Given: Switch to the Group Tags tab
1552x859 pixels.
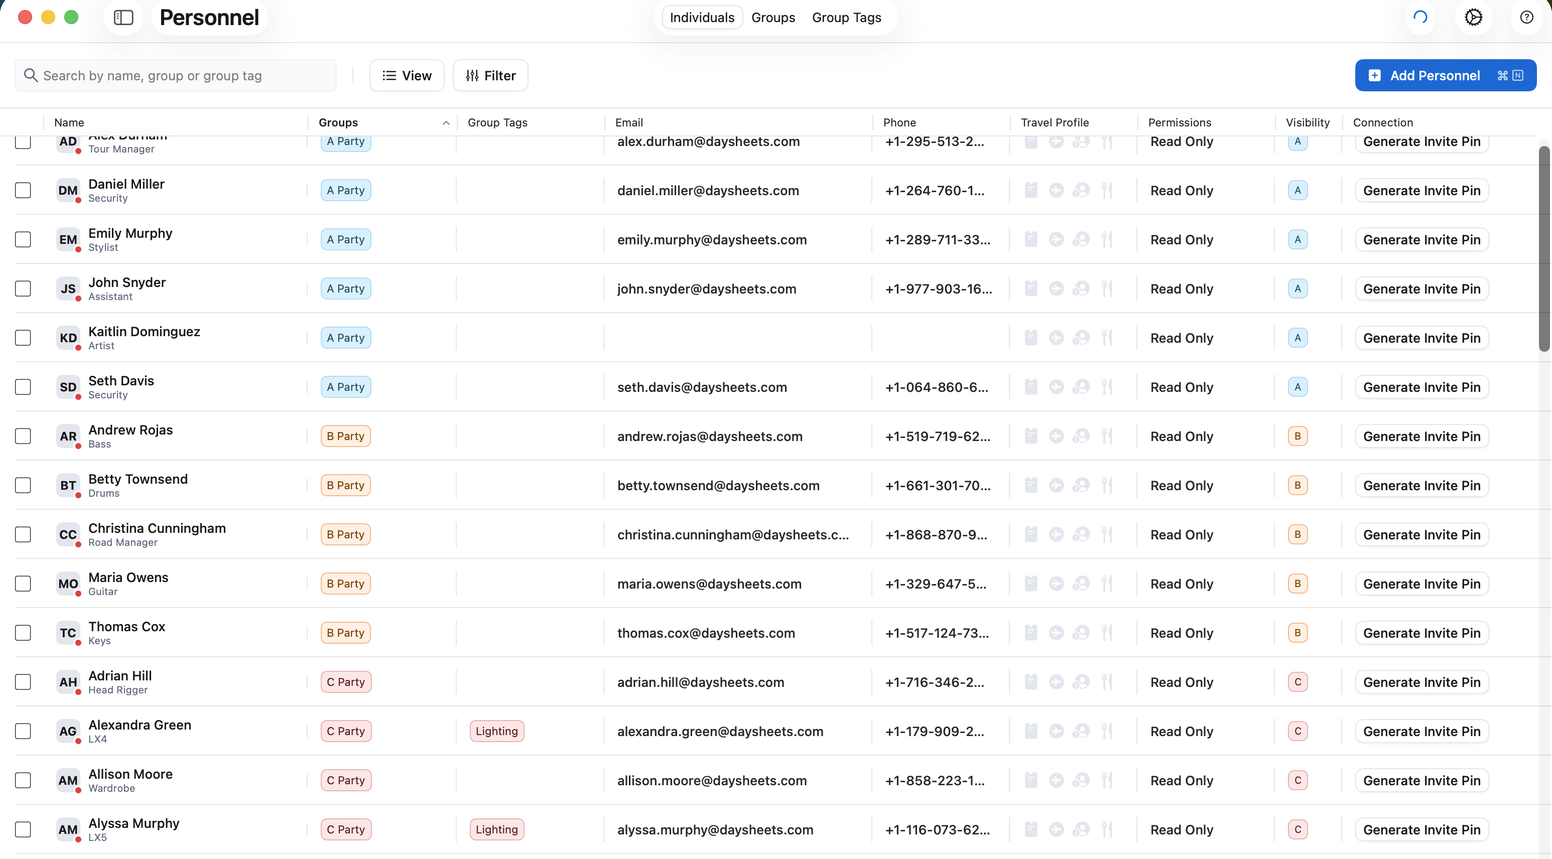Looking at the screenshot, I should click(846, 18).
